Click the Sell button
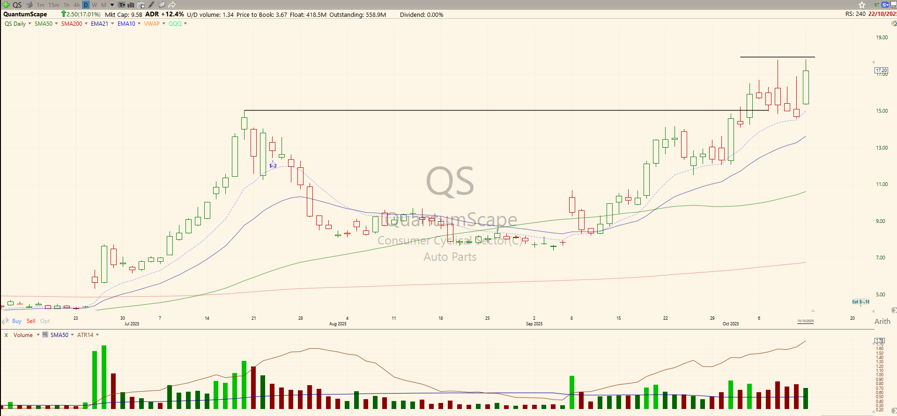This screenshot has height=416, width=897. point(31,321)
